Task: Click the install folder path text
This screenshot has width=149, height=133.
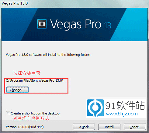Action: [35, 80]
